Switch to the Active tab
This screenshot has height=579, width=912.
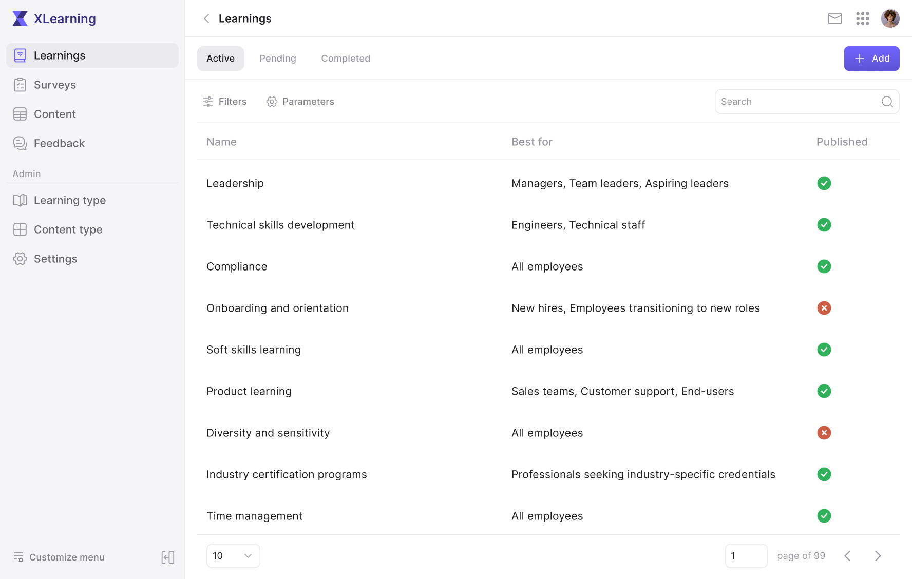coord(221,59)
